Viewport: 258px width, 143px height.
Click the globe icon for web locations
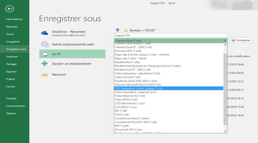(45, 44)
